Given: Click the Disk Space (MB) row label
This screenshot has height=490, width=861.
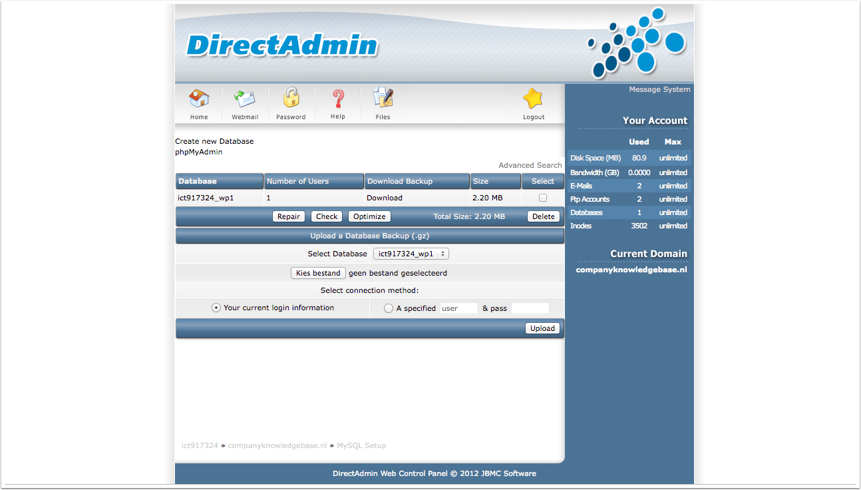Looking at the screenshot, I should [x=596, y=158].
